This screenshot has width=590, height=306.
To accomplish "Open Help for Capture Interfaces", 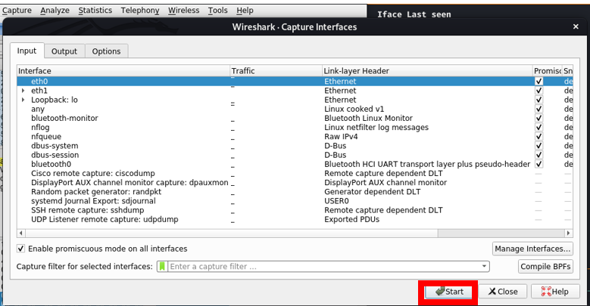I will click(x=555, y=292).
